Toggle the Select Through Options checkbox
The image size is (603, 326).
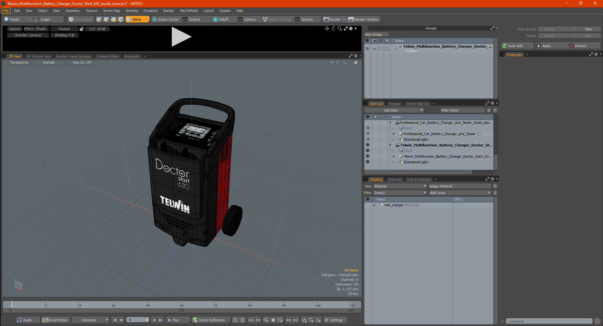point(297,19)
